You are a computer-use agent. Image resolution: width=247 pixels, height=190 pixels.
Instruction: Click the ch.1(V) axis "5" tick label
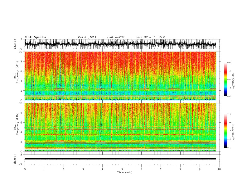[21, 39]
